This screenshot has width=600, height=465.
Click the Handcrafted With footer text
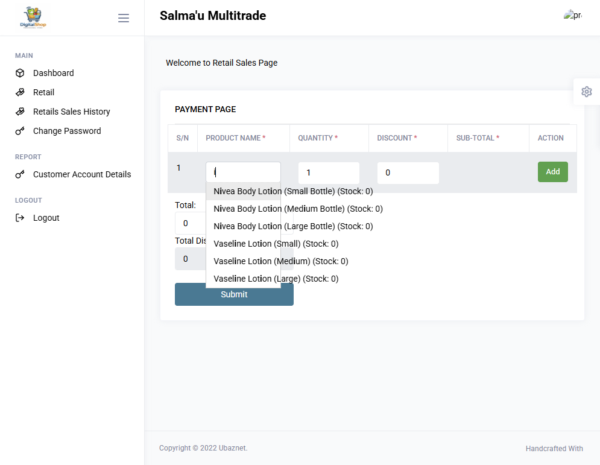tap(554, 449)
